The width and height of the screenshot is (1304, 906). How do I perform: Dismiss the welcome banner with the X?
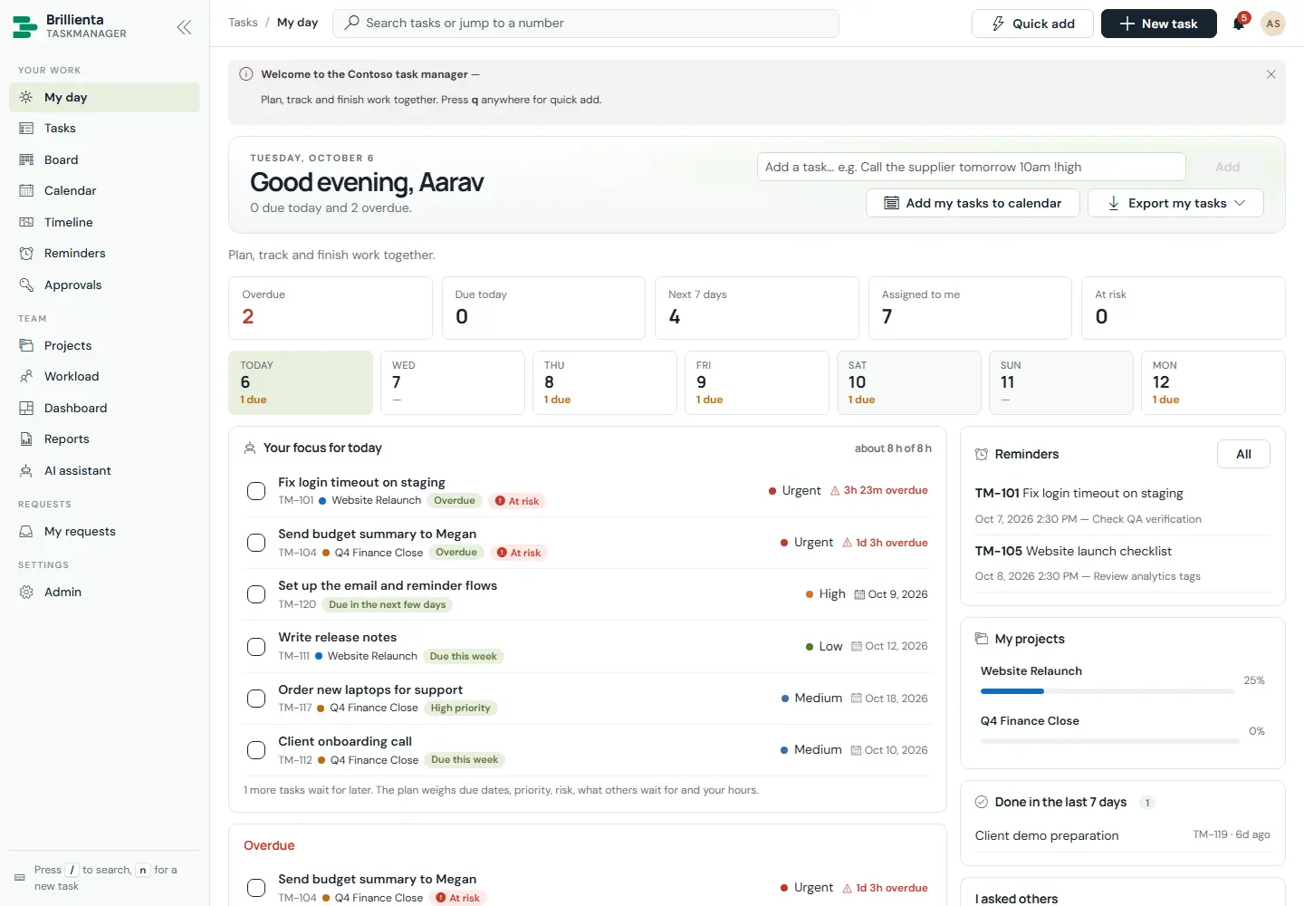pyautogui.click(x=1270, y=74)
